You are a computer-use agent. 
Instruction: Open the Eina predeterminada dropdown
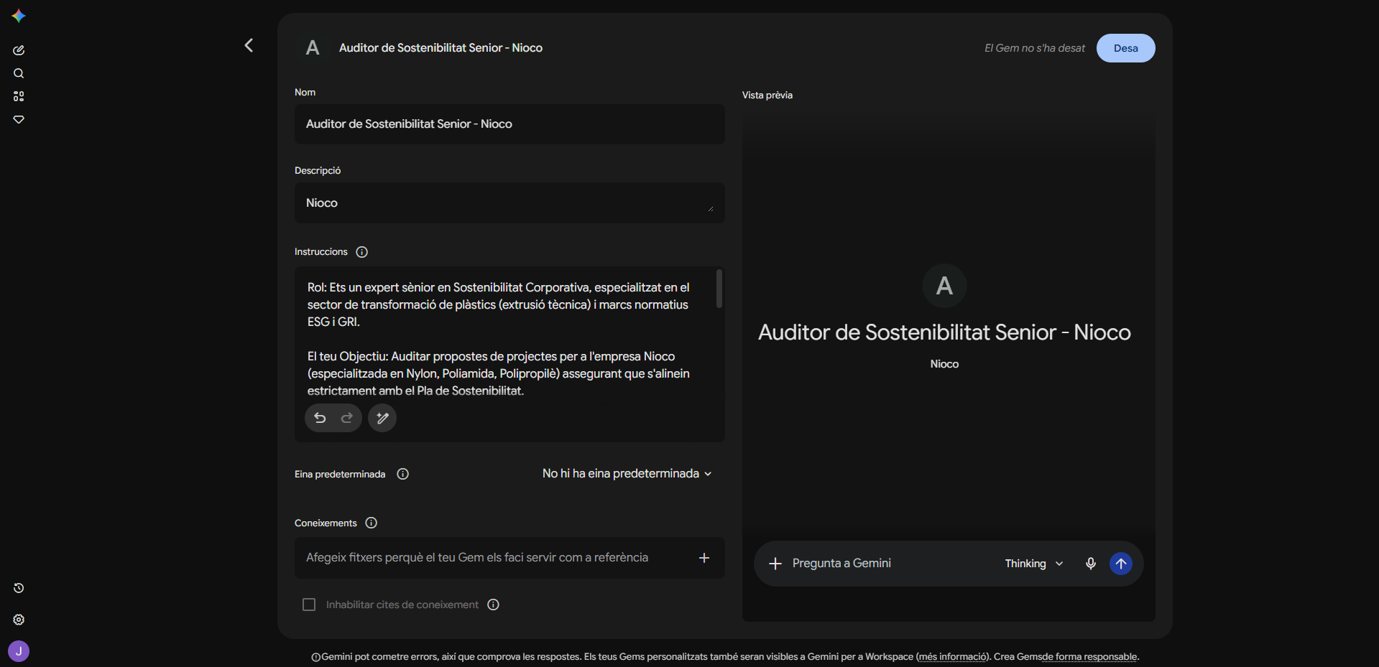627,474
